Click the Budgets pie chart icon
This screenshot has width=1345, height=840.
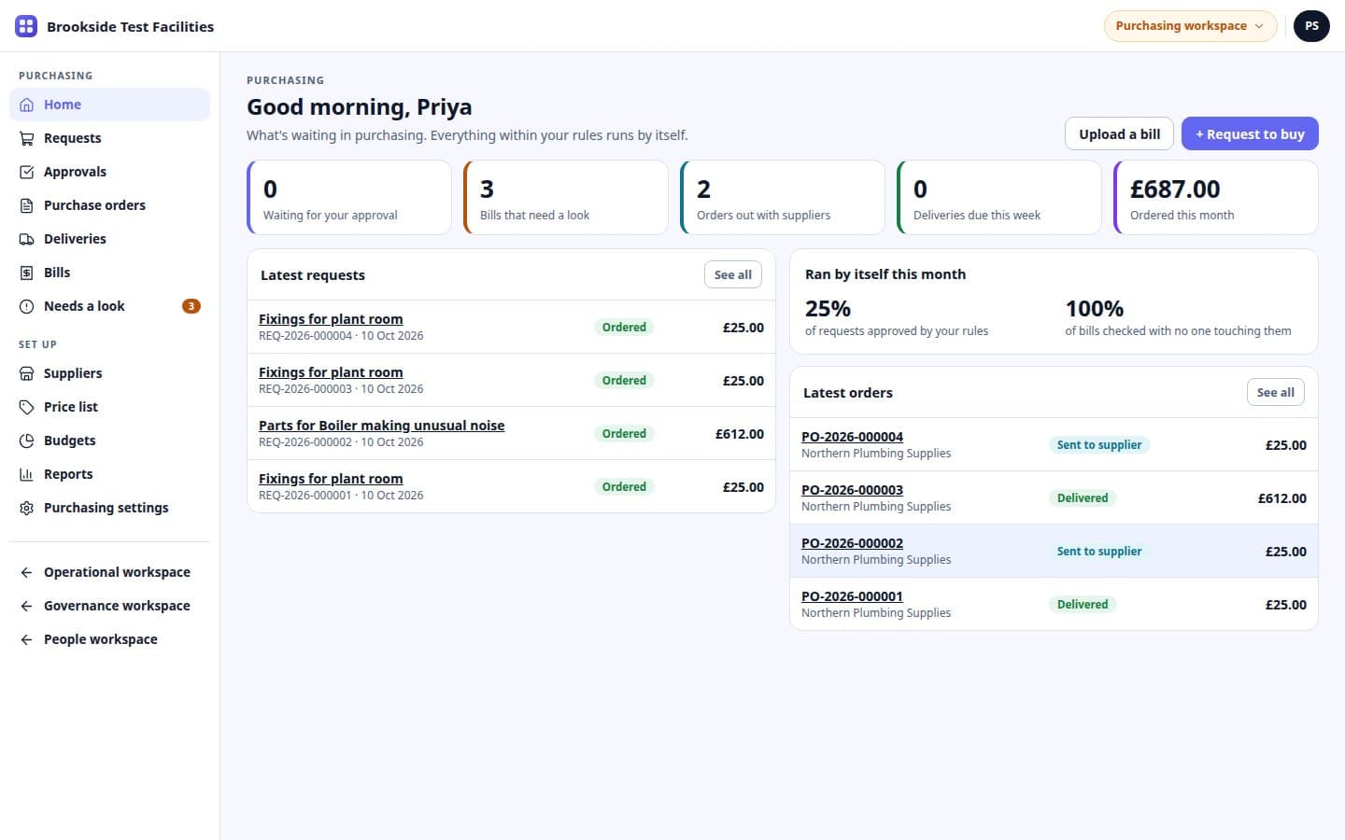coord(26,441)
